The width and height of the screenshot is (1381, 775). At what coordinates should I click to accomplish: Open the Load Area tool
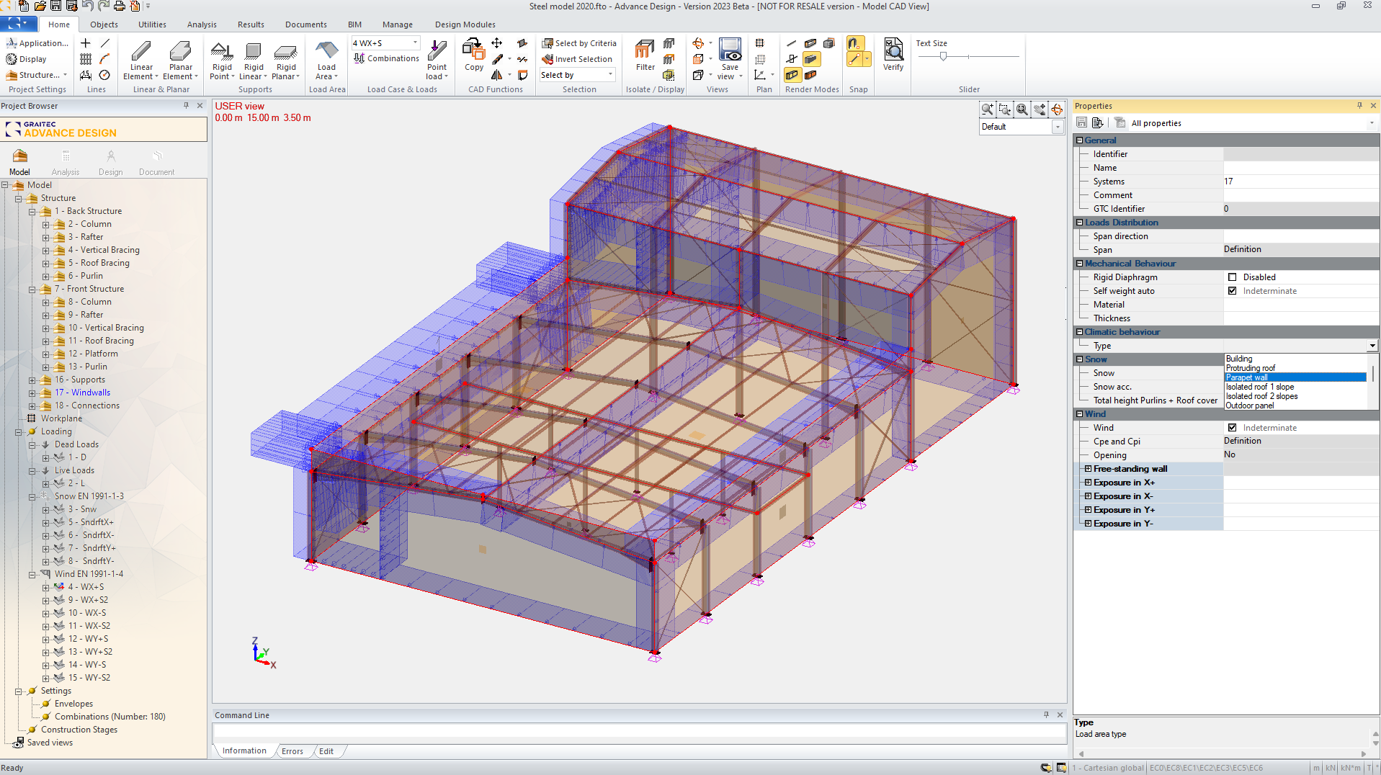pyautogui.click(x=326, y=61)
